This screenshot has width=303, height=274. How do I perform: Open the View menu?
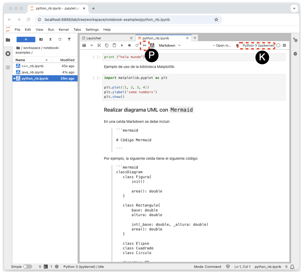[x=39, y=29]
